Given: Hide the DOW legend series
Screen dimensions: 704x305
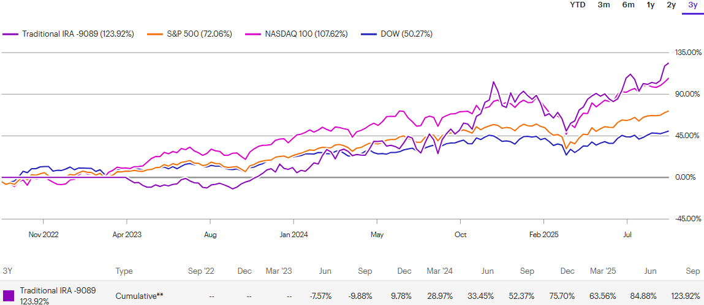Looking at the screenshot, I should pyautogui.click(x=402, y=34).
